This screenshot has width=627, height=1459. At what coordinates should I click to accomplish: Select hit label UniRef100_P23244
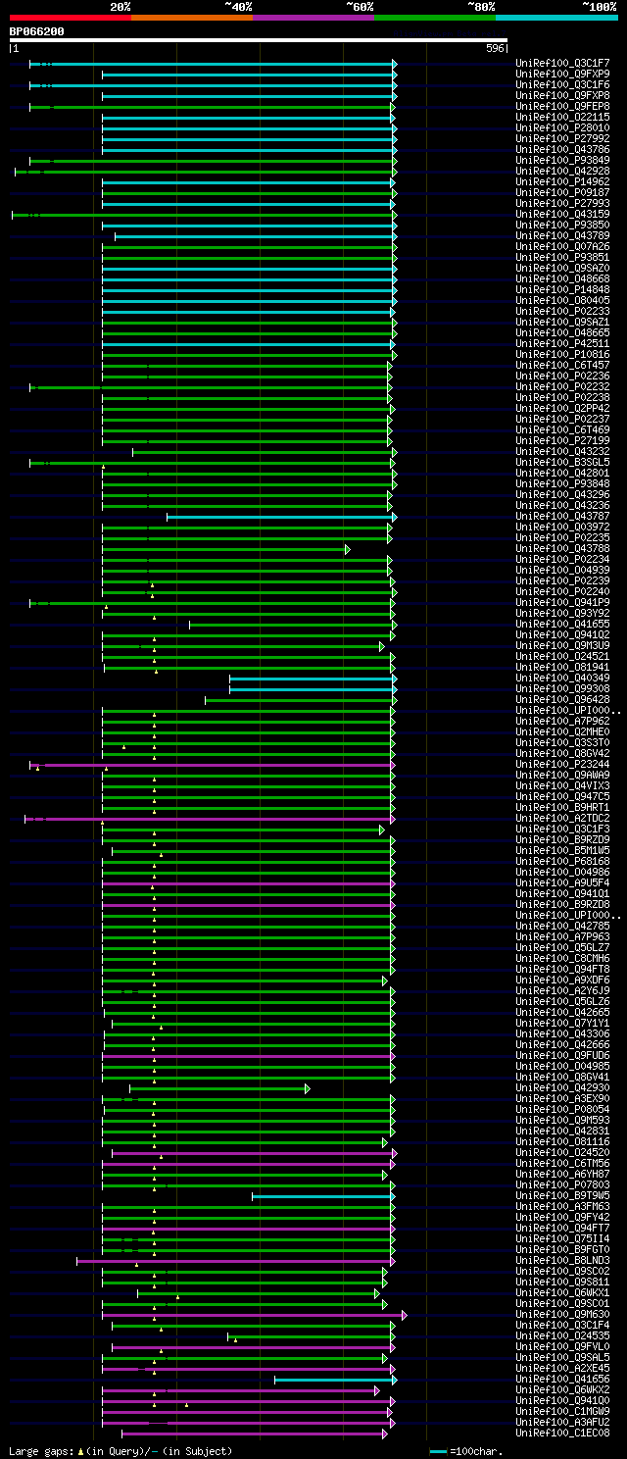[x=562, y=765]
